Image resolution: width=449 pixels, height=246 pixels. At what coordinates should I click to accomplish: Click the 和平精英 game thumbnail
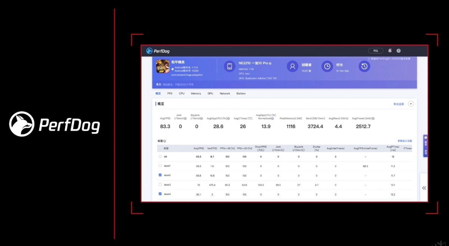pos(162,66)
